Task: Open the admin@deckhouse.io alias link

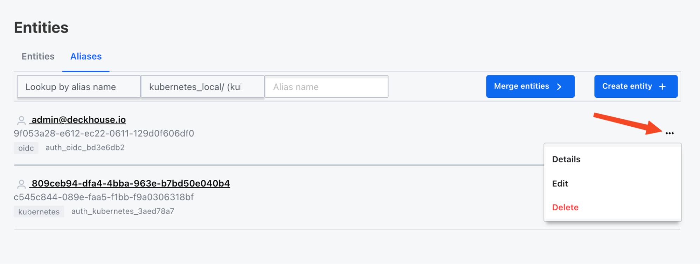Action: click(78, 120)
